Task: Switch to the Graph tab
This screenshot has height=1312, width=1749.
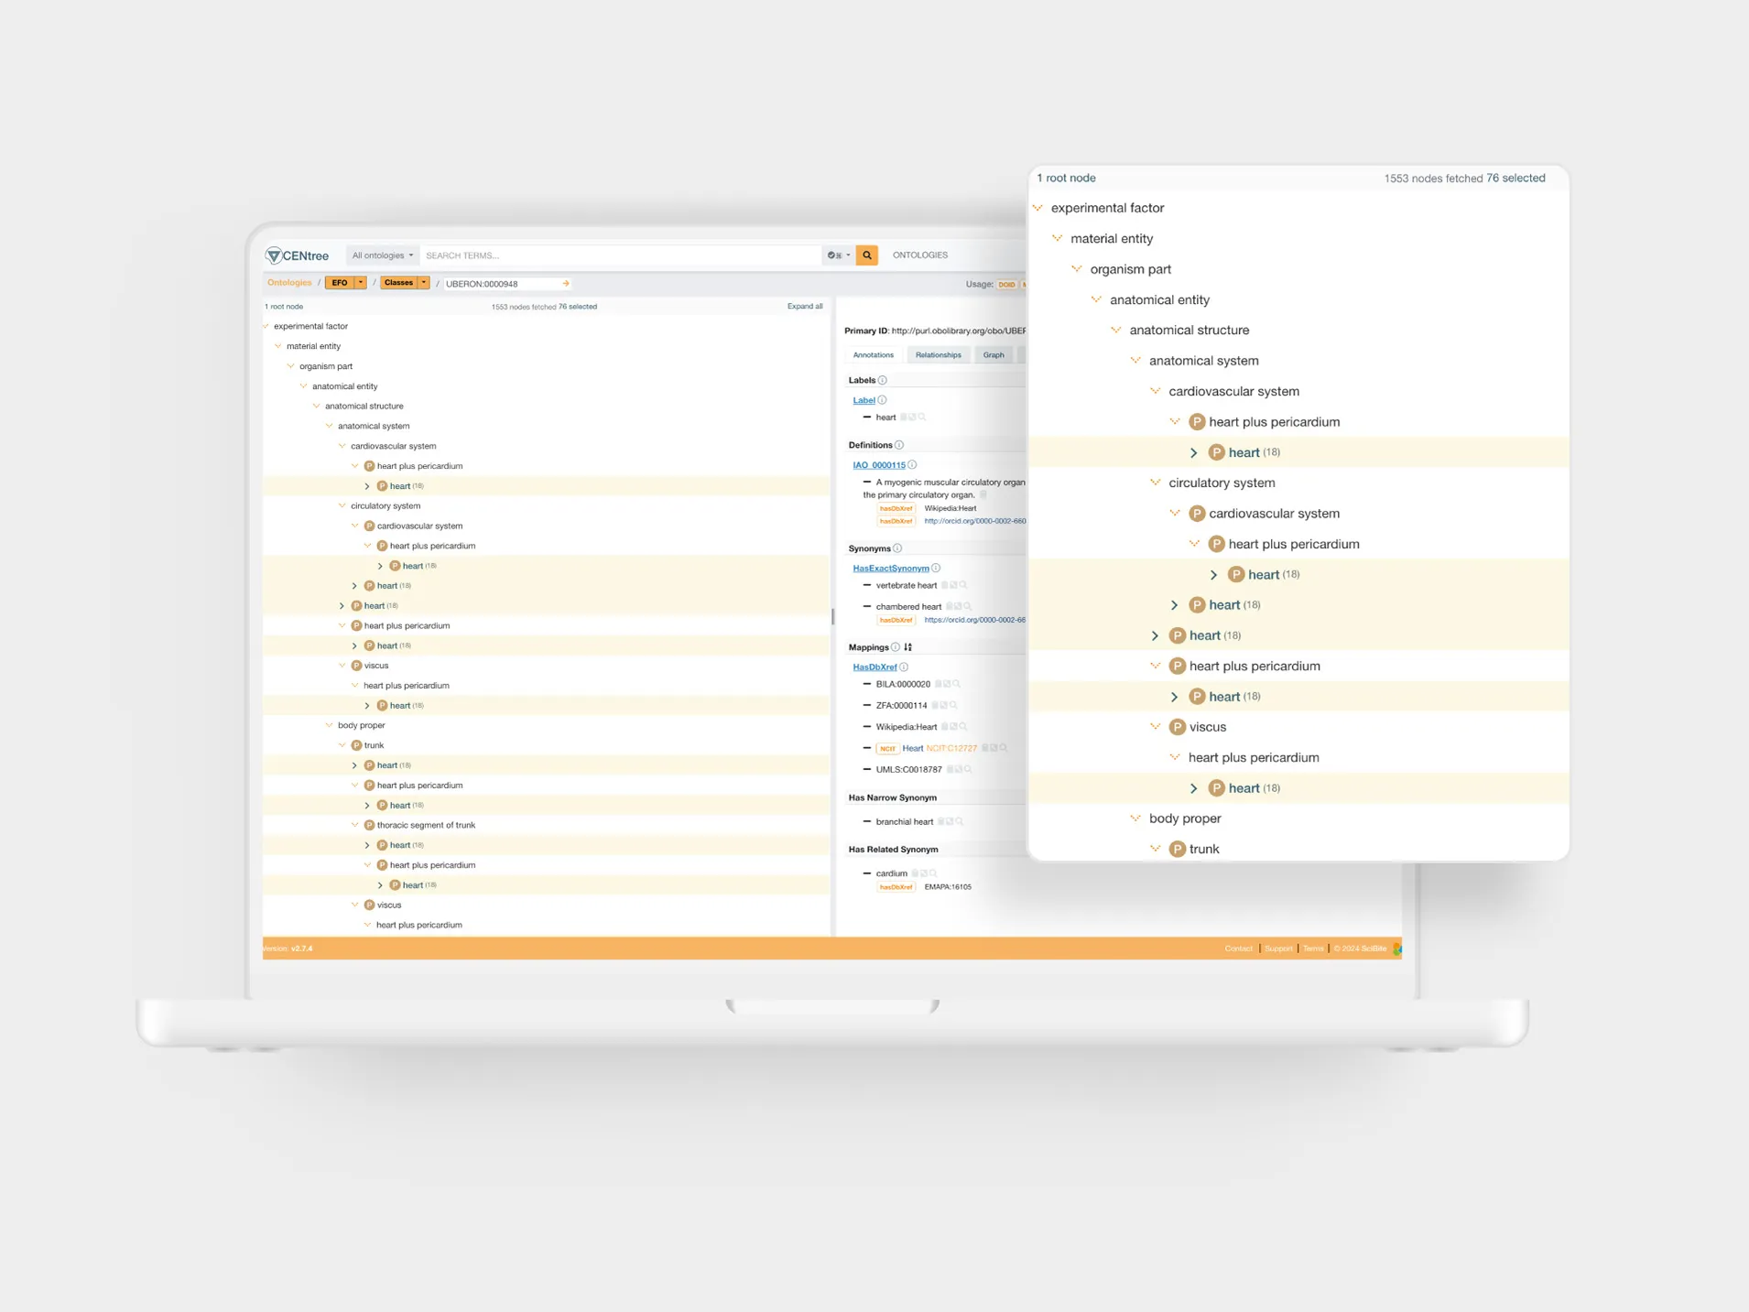Action: pos(994,355)
